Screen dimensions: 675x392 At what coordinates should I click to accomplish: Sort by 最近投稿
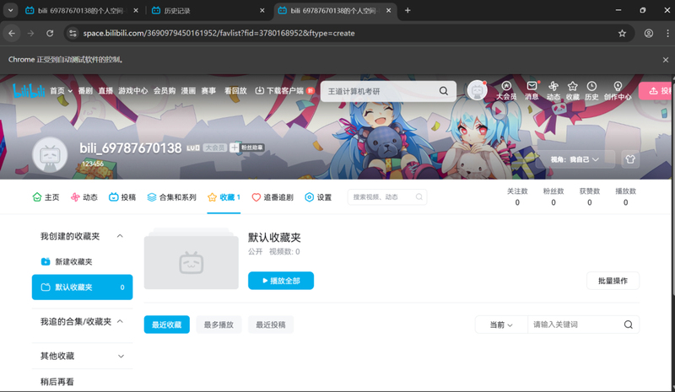271,325
